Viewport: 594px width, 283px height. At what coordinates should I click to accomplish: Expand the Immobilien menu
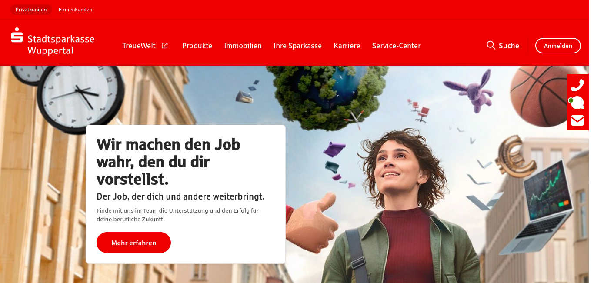coord(243,46)
